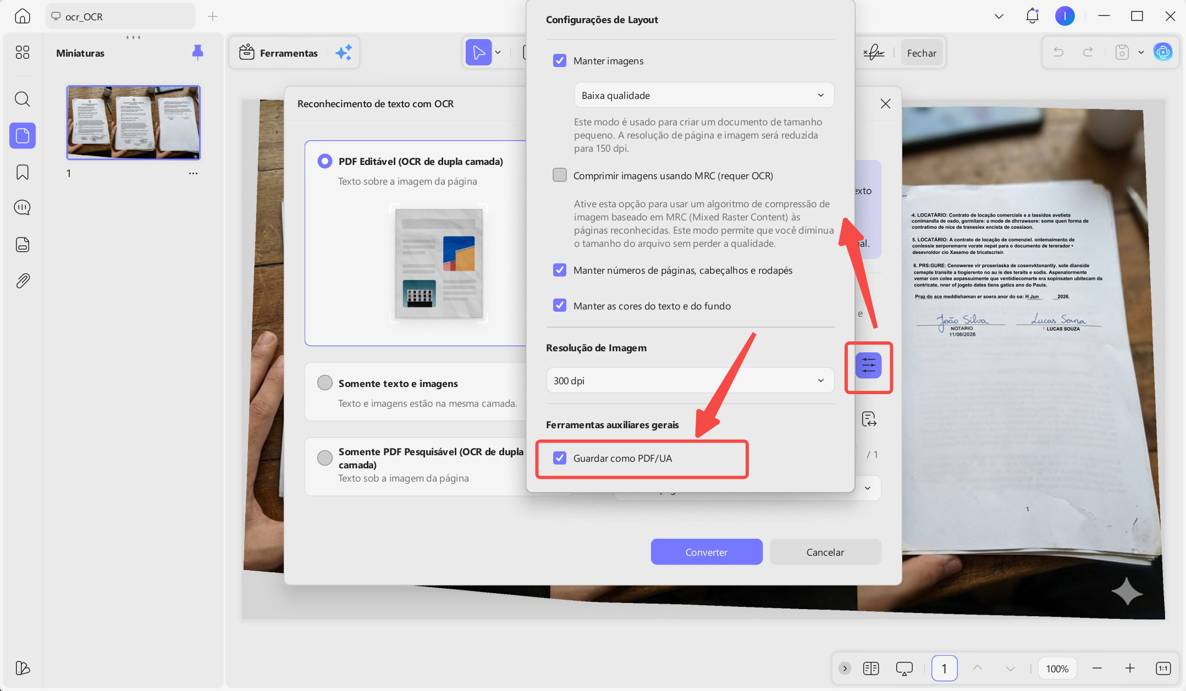Open the Search panel in sidebar

click(x=23, y=99)
